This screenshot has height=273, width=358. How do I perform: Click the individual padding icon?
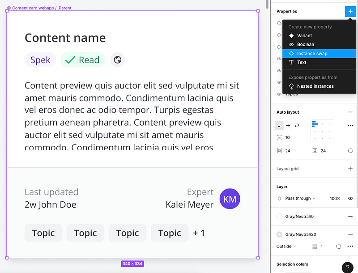pos(350,151)
